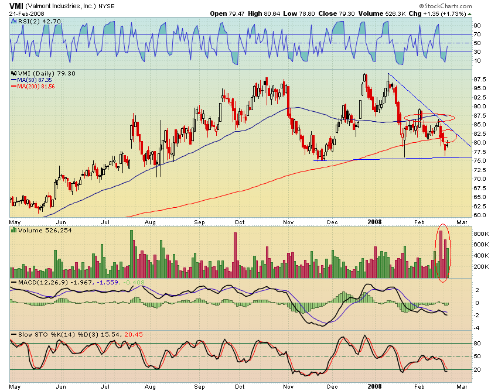The height and width of the screenshot is (391, 498).
Task: Click the RSI axis level 10
Action: point(477,61)
